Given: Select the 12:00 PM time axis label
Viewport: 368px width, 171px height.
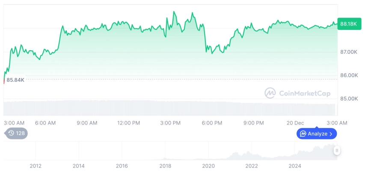Looking at the screenshot, I should pyautogui.click(x=129, y=123).
